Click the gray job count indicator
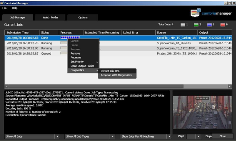The width and height of the screenshot is (237, 141). [x=183, y=25]
